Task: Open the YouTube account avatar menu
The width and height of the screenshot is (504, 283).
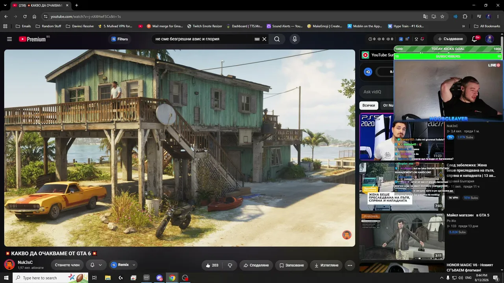Action: point(489,39)
